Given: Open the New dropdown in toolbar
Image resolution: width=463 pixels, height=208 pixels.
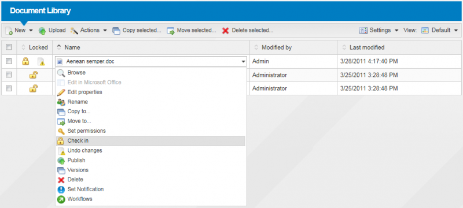Looking at the screenshot, I should [19, 31].
